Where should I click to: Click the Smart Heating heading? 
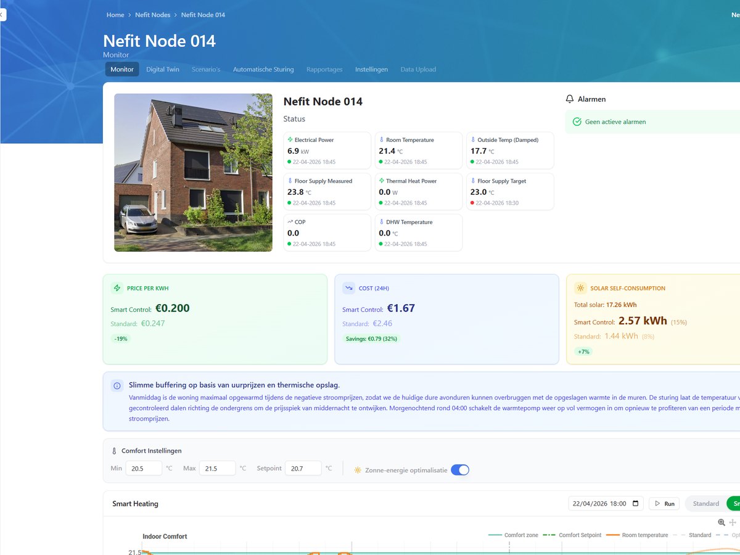[x=135, y=504]
